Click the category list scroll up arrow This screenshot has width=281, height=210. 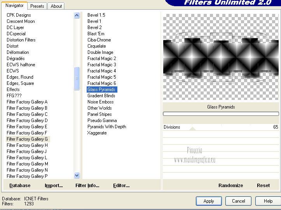tap(77, 15)
